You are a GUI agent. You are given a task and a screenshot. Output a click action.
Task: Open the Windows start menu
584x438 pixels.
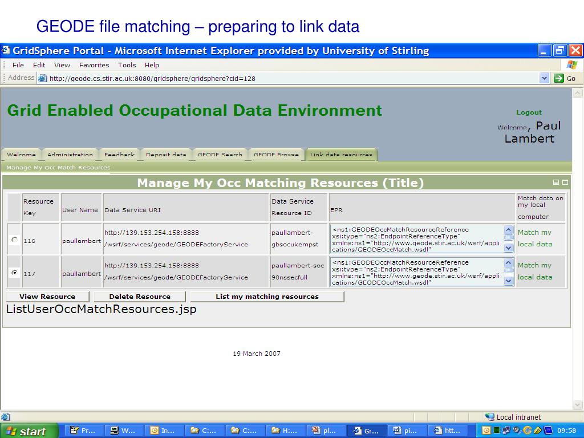click(x=29, y=431)
